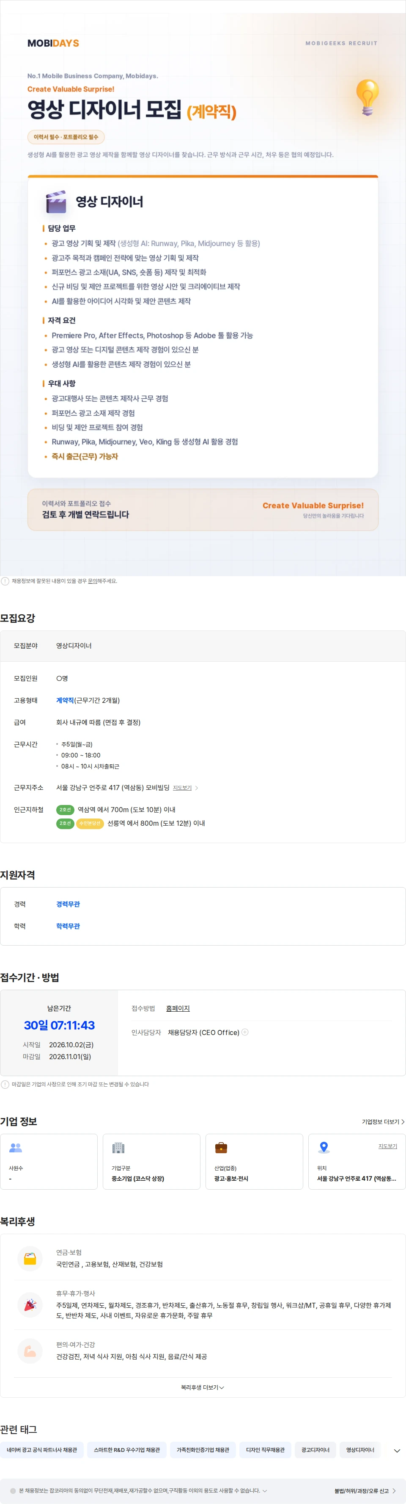Click the 08시 ~ 10시 시차출퇴근 text
The width and height of the screenshot is (406, 1504).
pos(90,766)
